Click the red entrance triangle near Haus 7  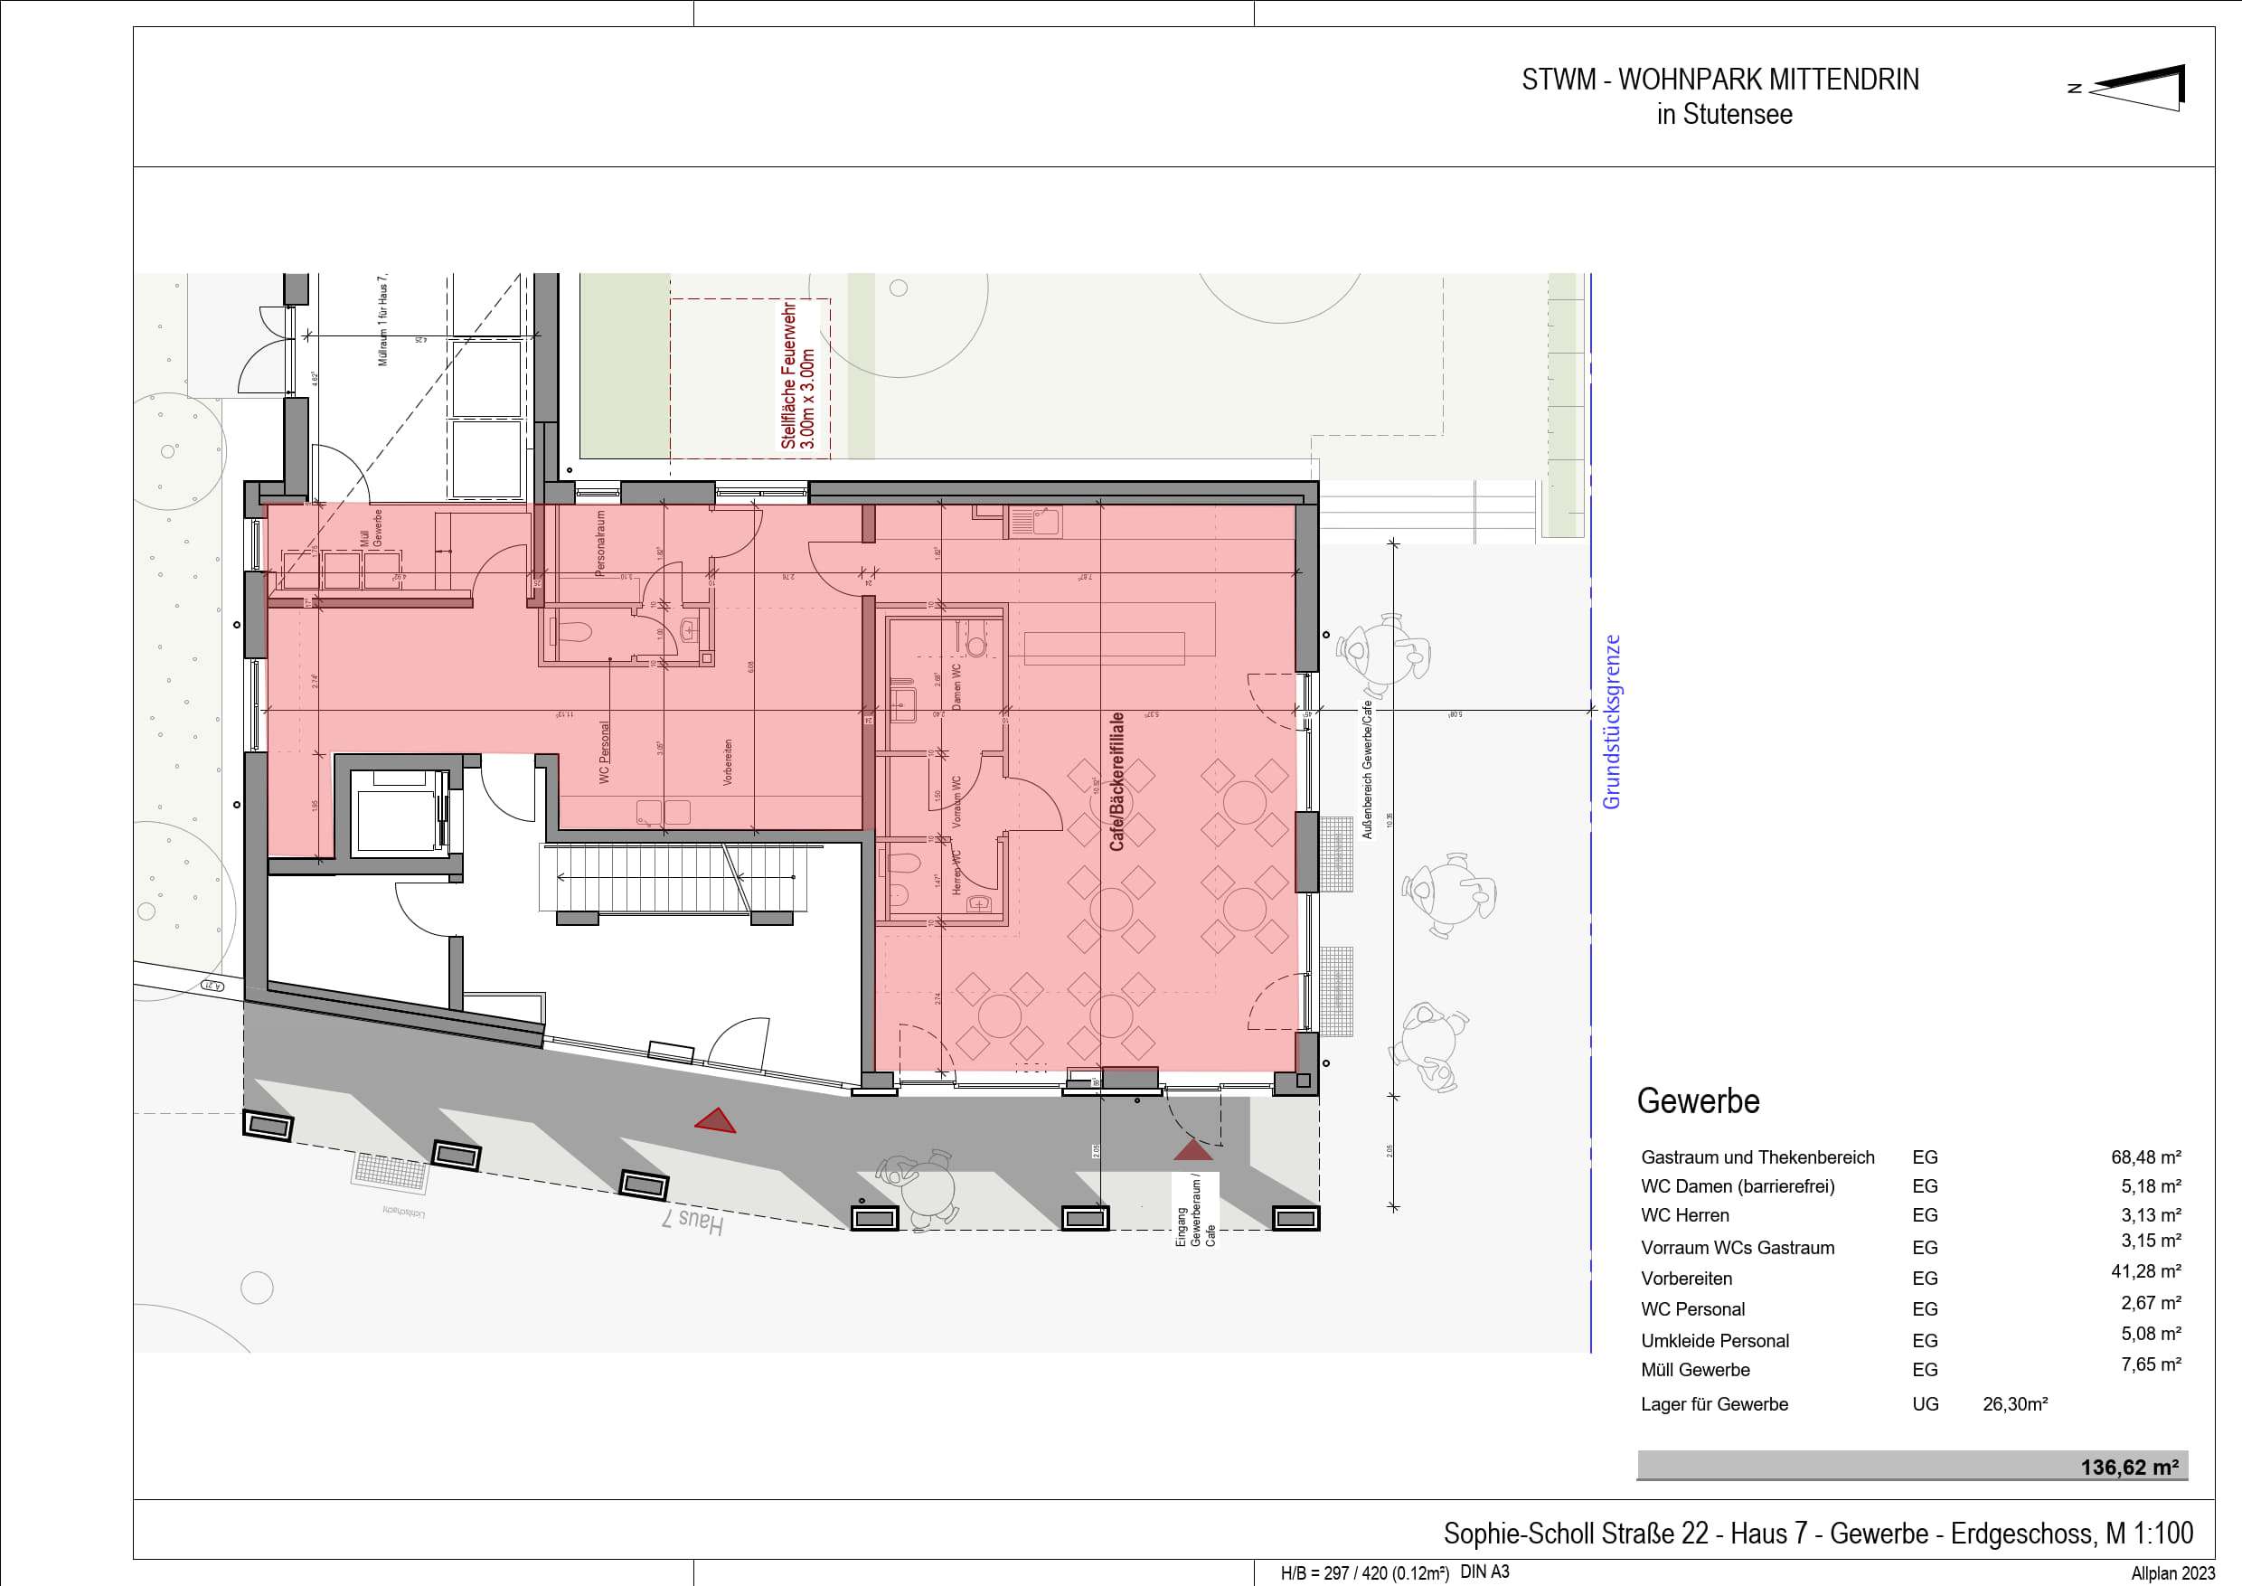[715, 1120]
